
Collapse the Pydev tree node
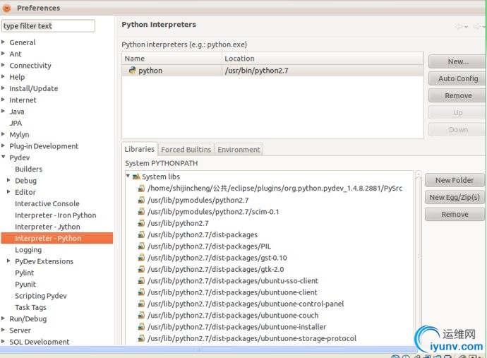coord(4,157)
